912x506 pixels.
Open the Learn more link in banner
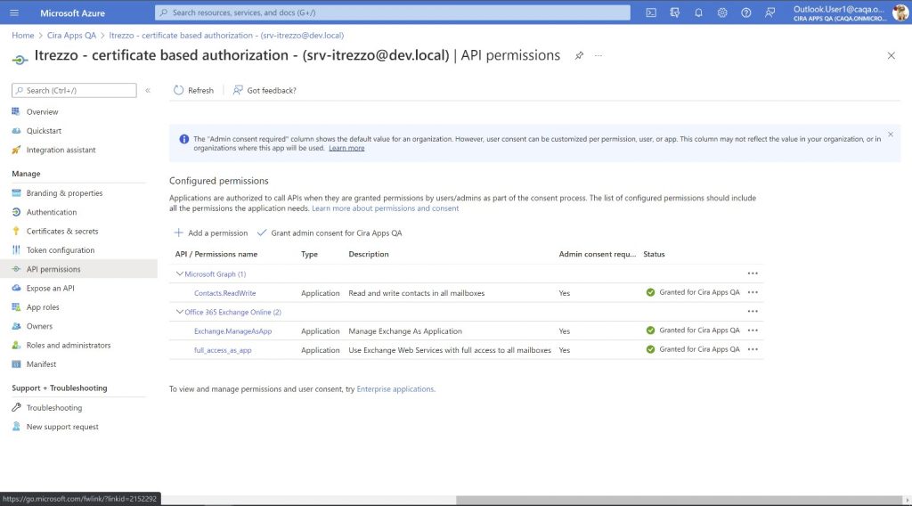(346, 148)
